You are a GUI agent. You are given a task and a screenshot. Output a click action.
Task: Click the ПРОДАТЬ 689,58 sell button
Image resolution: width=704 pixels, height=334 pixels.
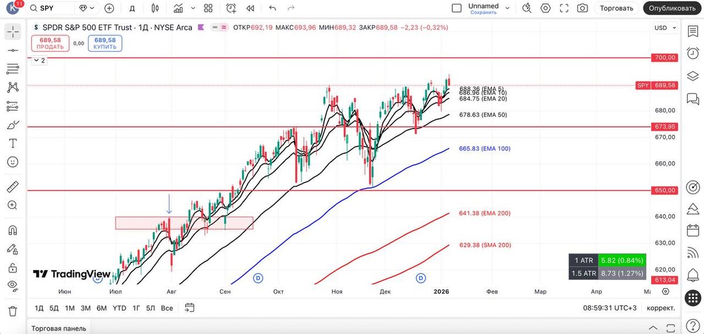click(50, 43)
